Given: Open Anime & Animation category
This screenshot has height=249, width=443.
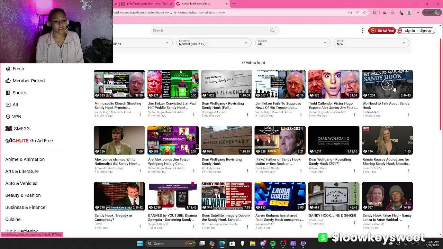Looking at the screenshot, I should pos(25,159).
